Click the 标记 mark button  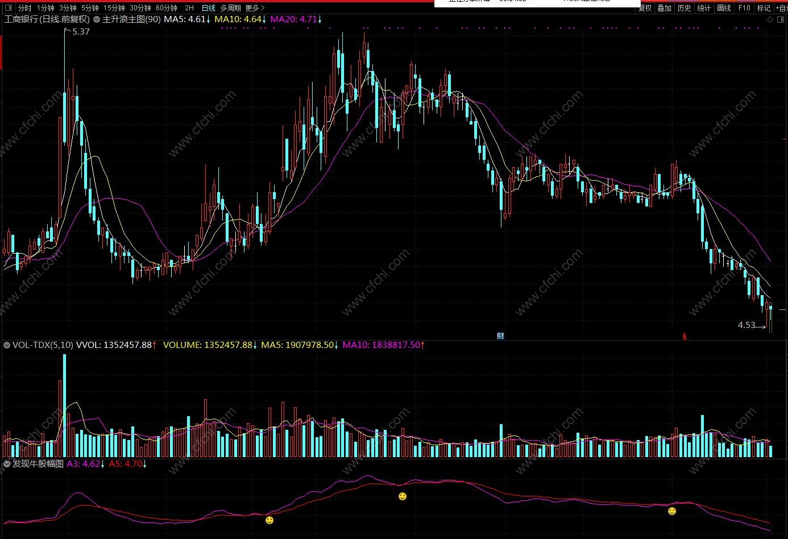point(764,8)
